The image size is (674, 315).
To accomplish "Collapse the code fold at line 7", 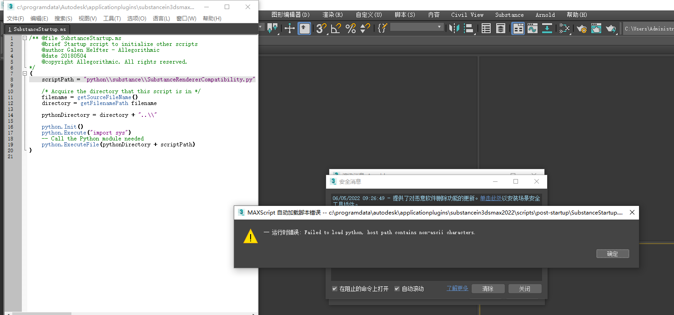I will click(x=24, y=73).
